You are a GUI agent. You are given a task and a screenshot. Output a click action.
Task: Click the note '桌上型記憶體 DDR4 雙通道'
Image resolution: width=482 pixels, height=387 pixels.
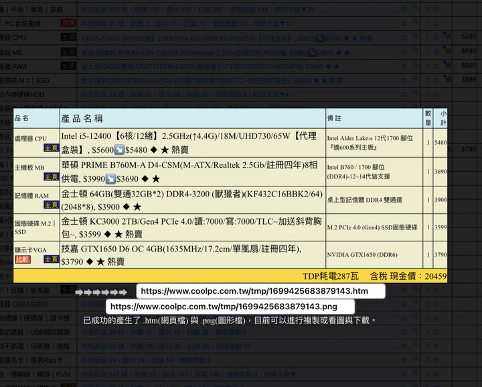(x=365, y=200)
